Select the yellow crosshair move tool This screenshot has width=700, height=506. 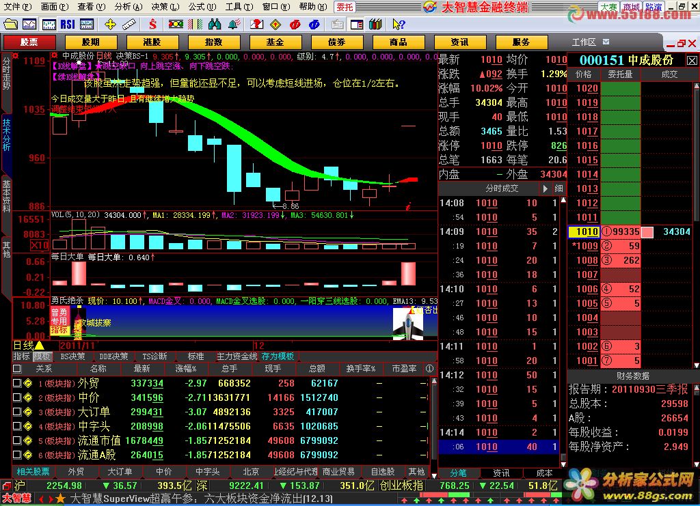(x=110, y=24)
